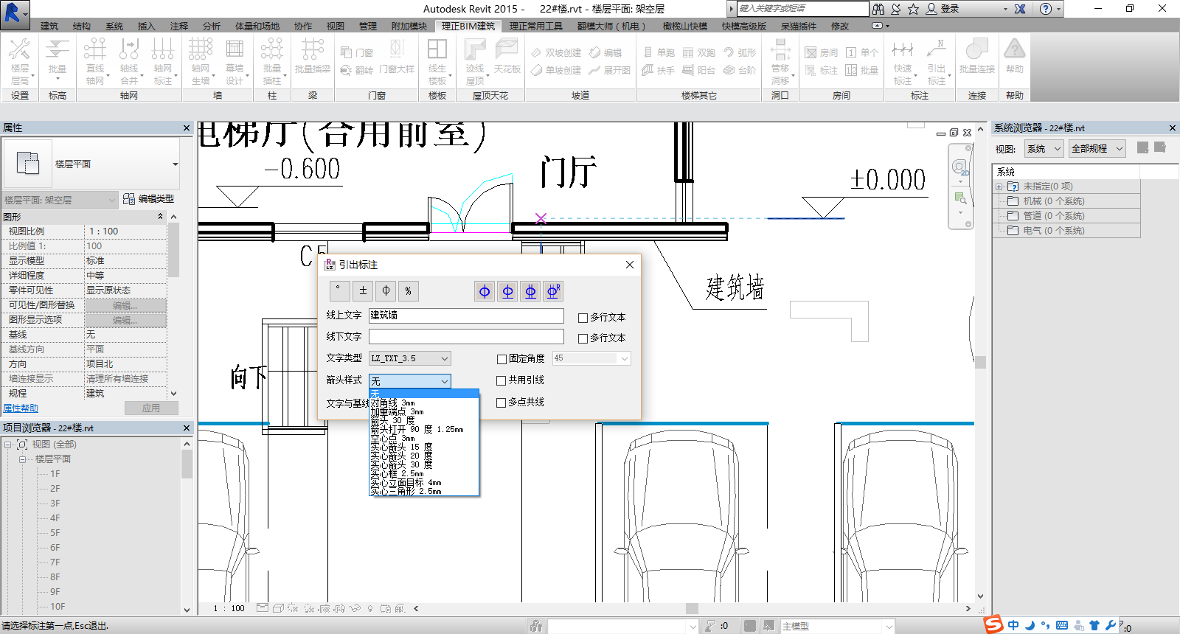Insert the degree symbol in the dialog
This screenshot has height=634, width=1180.
[x=339, y=290]
